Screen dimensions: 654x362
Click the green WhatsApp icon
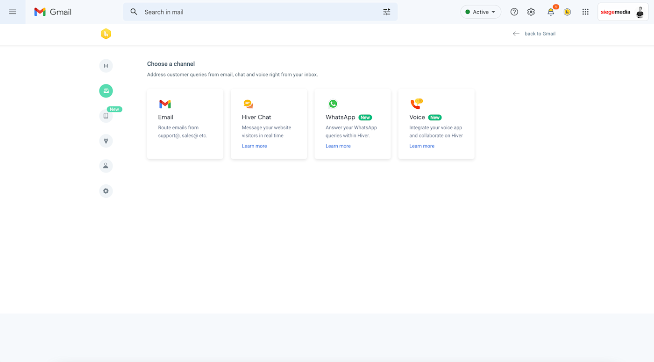click(x=333, y=104)
